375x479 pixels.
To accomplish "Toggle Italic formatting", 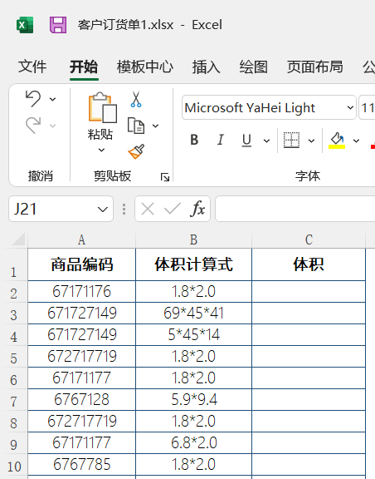I will [x=221, y=141].
